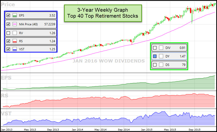Click the DY value 1.47
Screen dimensions: 217x132
(x=182, y=56)
